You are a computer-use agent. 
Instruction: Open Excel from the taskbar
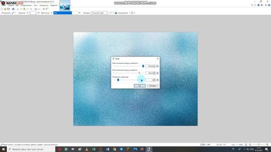point(94,149)
